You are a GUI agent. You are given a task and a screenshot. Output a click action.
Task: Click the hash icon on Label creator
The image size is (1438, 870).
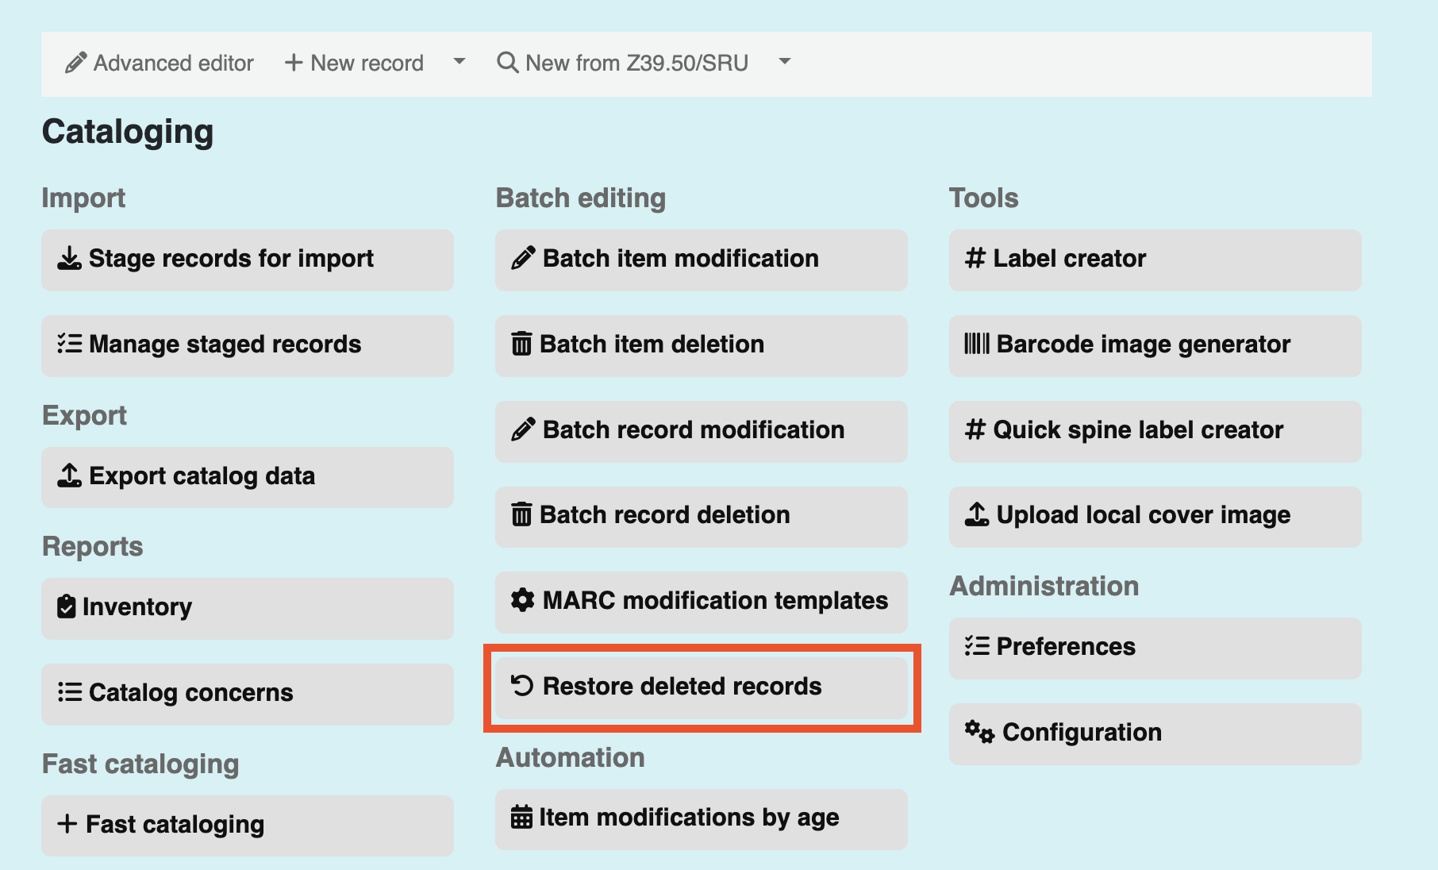pyautogui.click(x=975, y=258)
